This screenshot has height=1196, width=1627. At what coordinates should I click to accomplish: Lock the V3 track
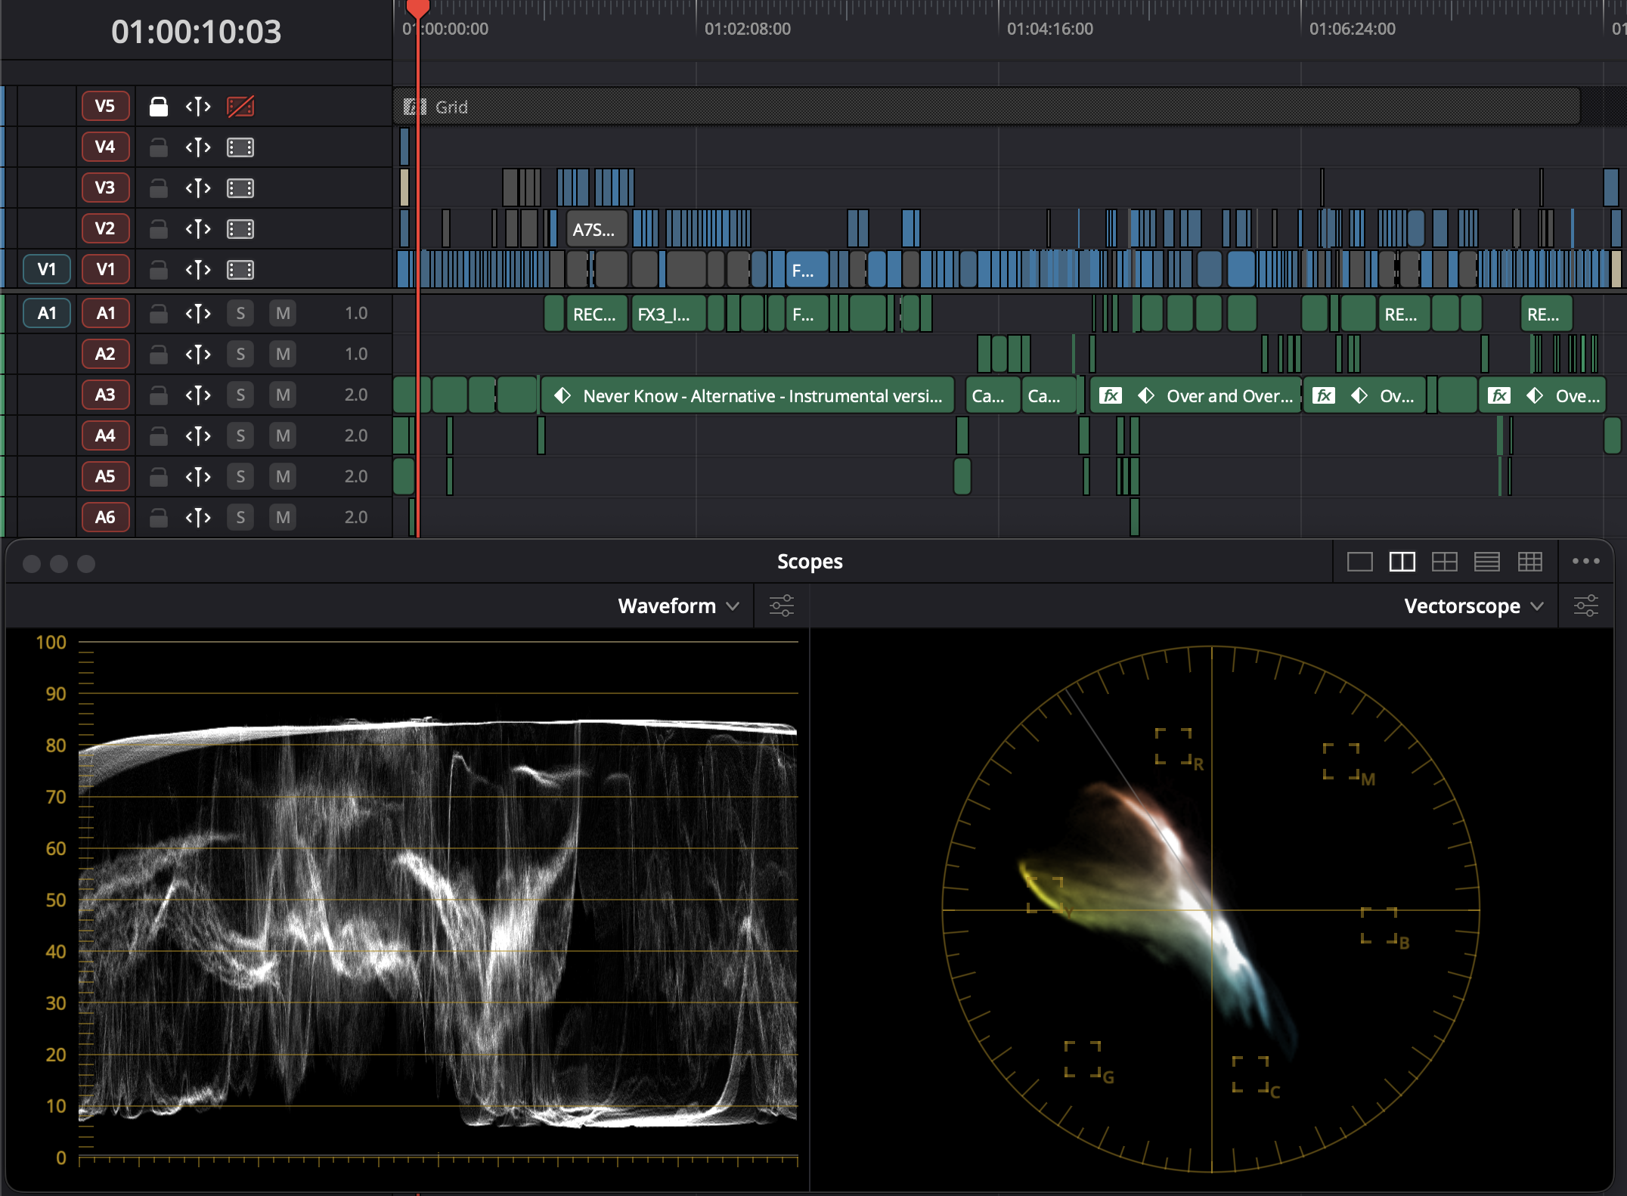click(x=158, y=188)
